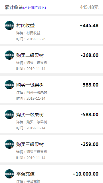Click the 不计推广收入 blue note link
This screenshot has width=103, height=183.
(35, 8)
